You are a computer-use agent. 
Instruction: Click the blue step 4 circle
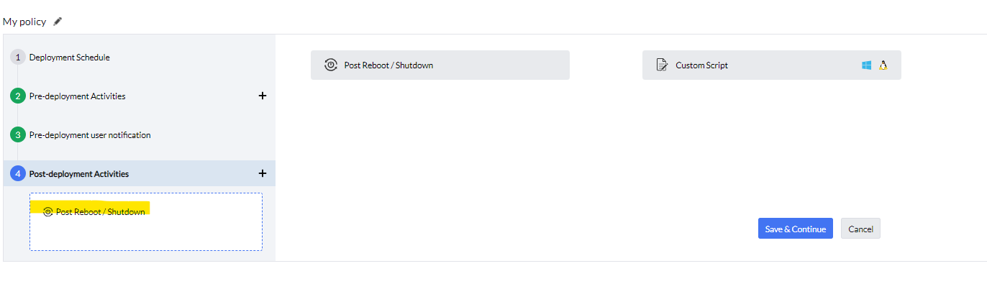click(x=18, y=174)
